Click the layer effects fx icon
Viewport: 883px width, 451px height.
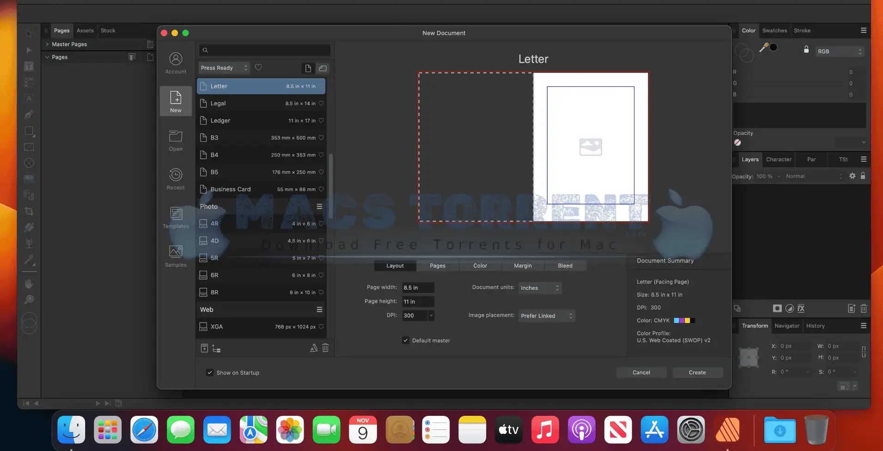(801, 308)
